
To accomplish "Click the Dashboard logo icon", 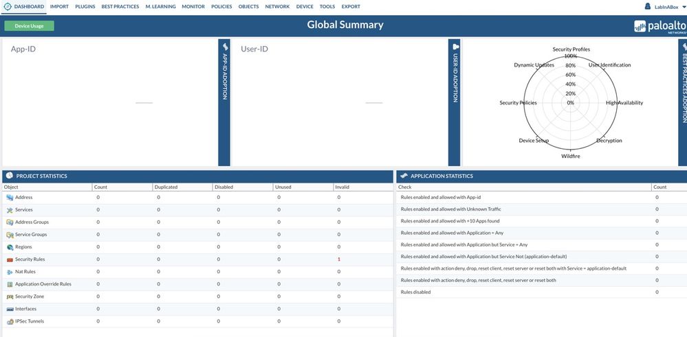I will click(8, 6).
